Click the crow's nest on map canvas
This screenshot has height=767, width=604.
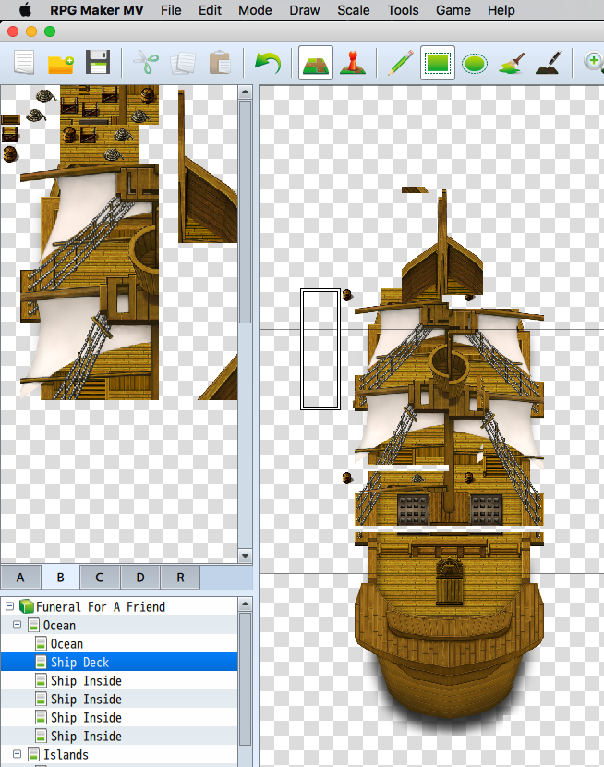click(449, 370)
